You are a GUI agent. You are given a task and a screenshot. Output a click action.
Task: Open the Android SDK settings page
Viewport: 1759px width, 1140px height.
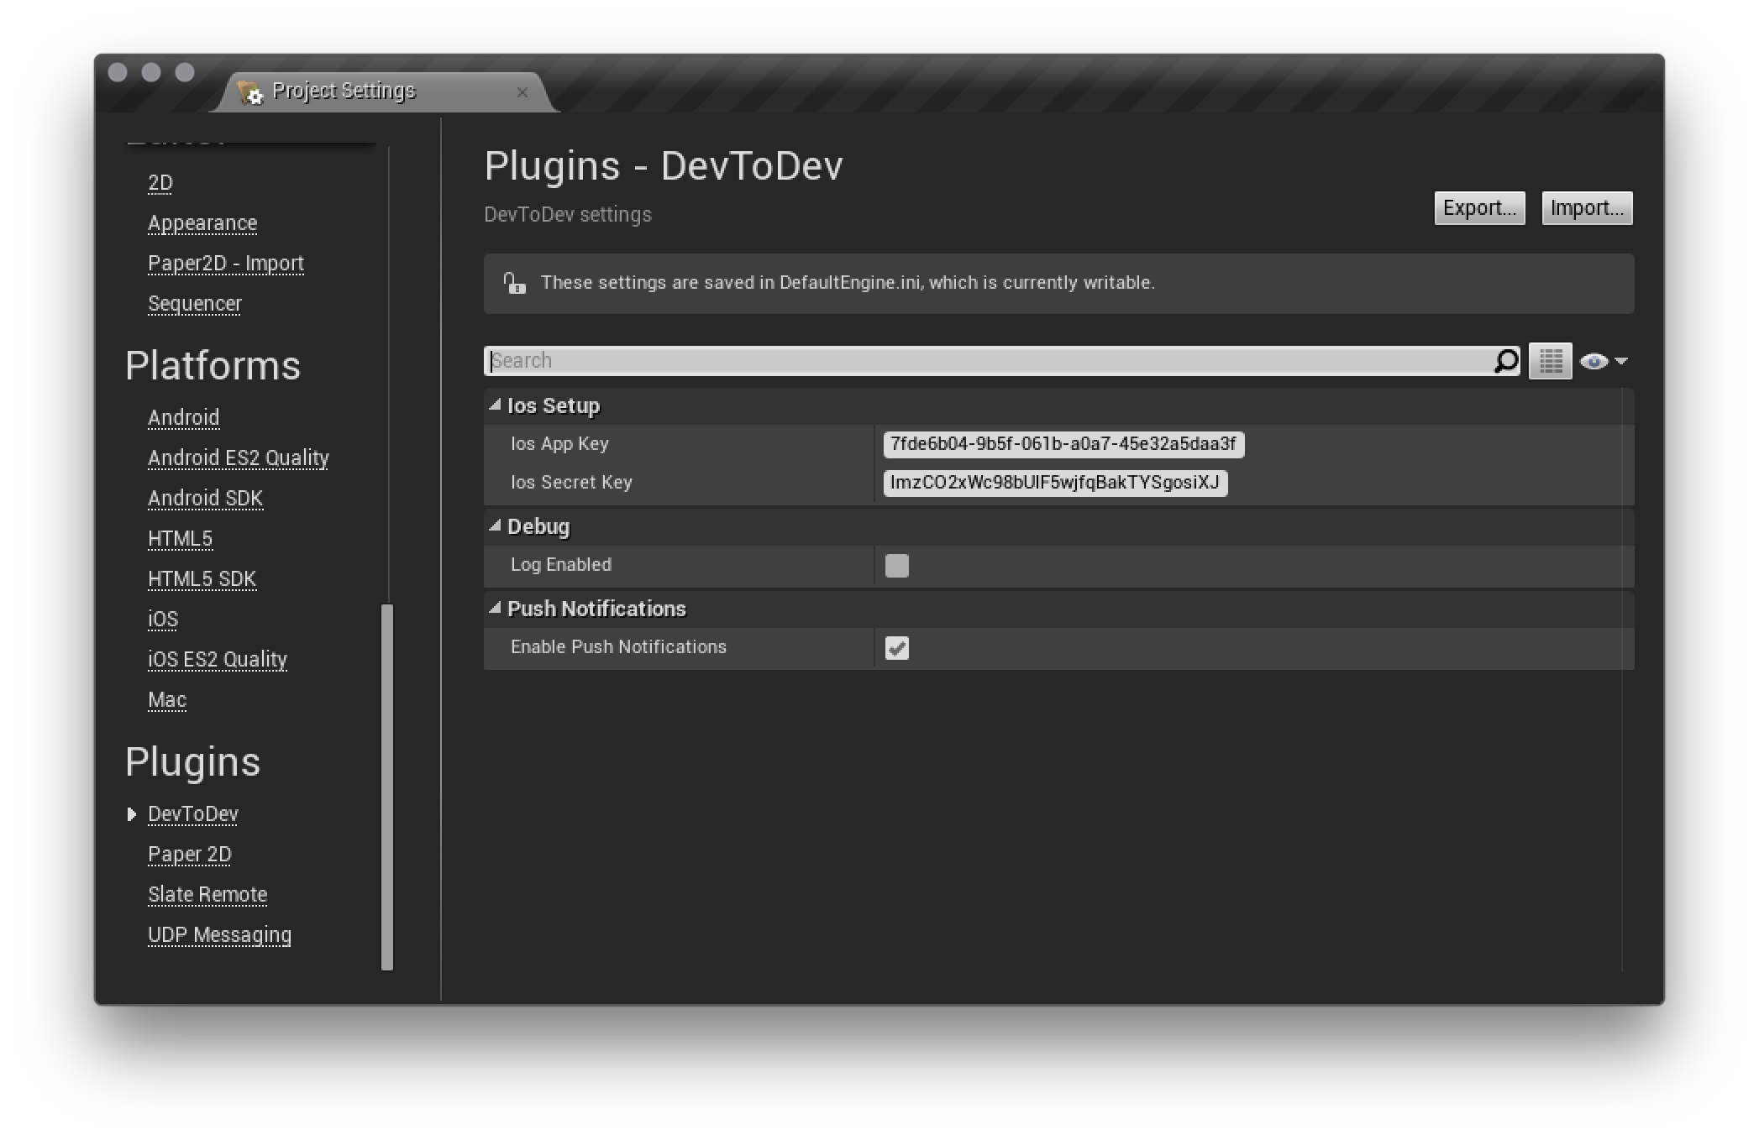pyautogui.click(x=205, y=499)
